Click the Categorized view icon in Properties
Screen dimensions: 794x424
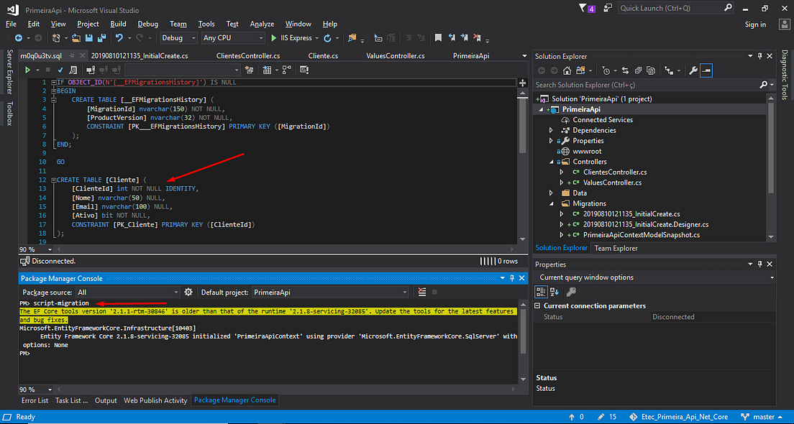point(542,292)
